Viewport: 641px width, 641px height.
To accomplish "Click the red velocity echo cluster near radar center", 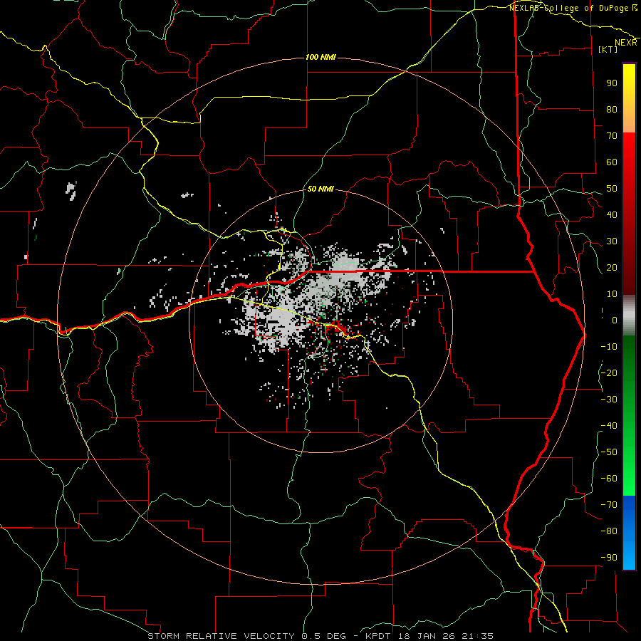I will click(x=336, y=328).
